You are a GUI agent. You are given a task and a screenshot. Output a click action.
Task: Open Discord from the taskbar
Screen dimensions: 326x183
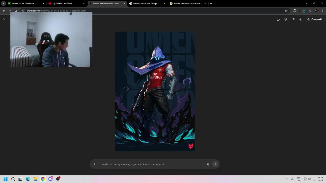(50, 179)
